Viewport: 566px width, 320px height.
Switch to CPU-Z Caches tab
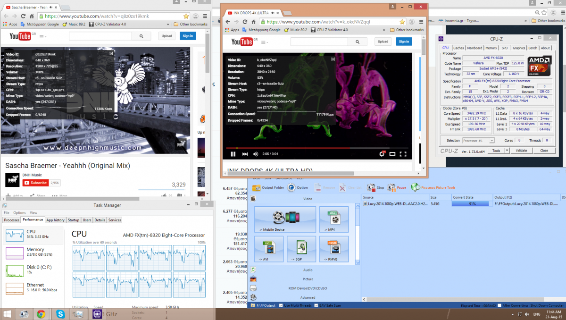458,48
